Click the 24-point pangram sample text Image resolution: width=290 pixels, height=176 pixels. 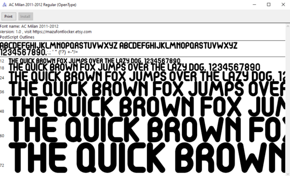click(x=147, y=77)
